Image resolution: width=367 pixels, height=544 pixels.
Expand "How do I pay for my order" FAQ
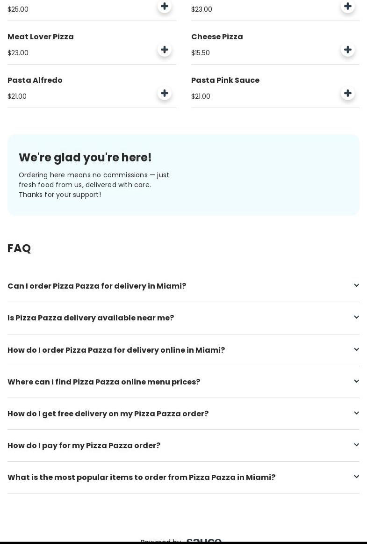pos(356,445)
